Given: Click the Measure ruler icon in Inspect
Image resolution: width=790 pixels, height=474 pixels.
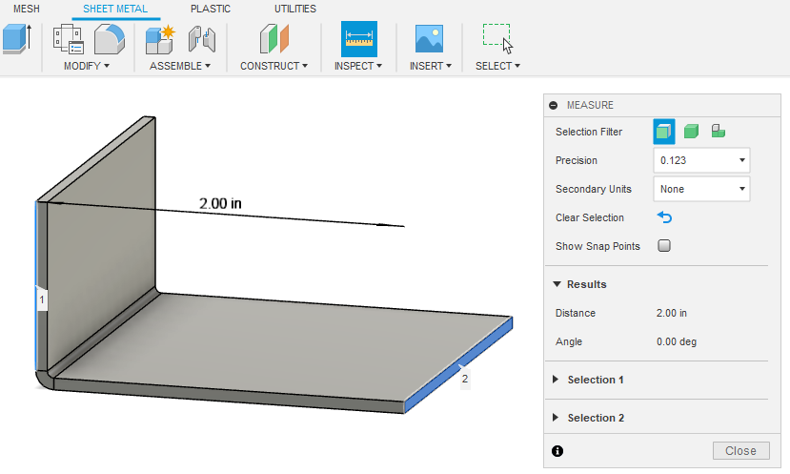Looking at the screenshot, I should coord(358,39).
